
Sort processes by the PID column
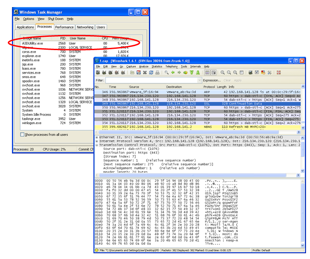[62, 39]
